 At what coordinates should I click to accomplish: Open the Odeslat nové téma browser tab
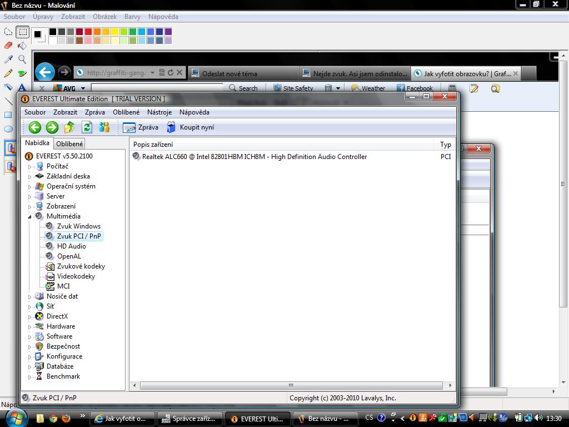pos(243,74)
